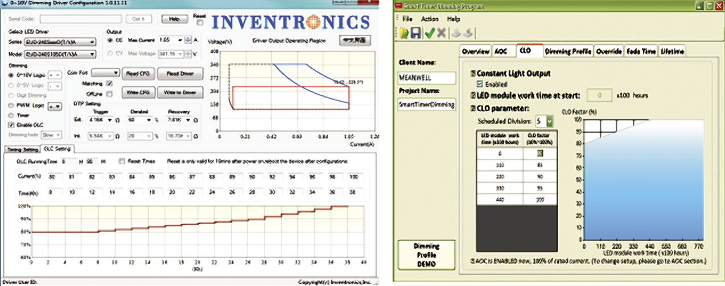Click the Write CFG button
The image size is (725, 286).
click(137, 92)
